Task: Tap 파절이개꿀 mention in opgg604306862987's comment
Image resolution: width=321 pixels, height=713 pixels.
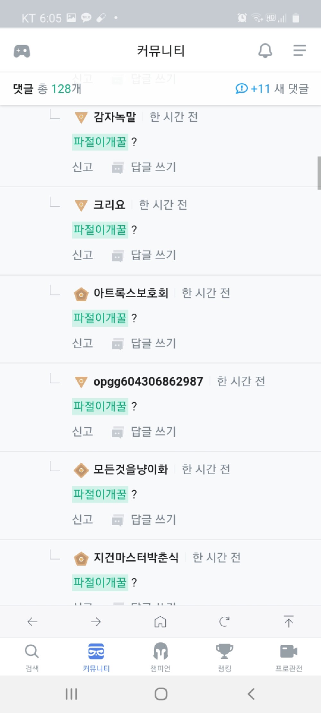Action: (100, 406)
